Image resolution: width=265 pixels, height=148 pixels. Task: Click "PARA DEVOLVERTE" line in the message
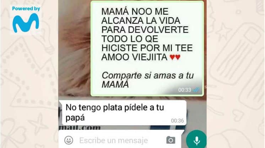[x=145, y=30]
